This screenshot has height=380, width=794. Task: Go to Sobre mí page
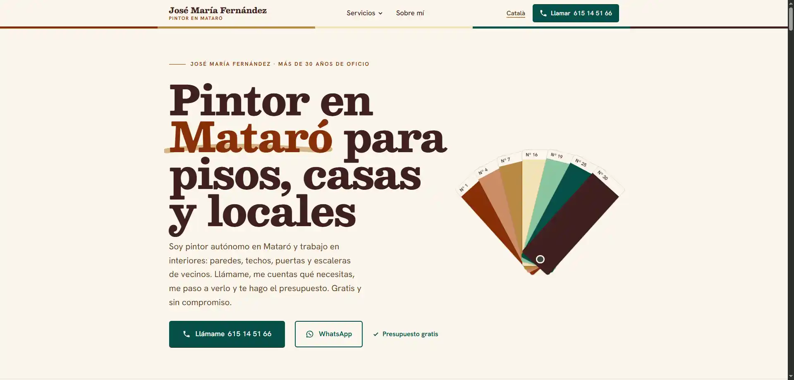(410, 13)
